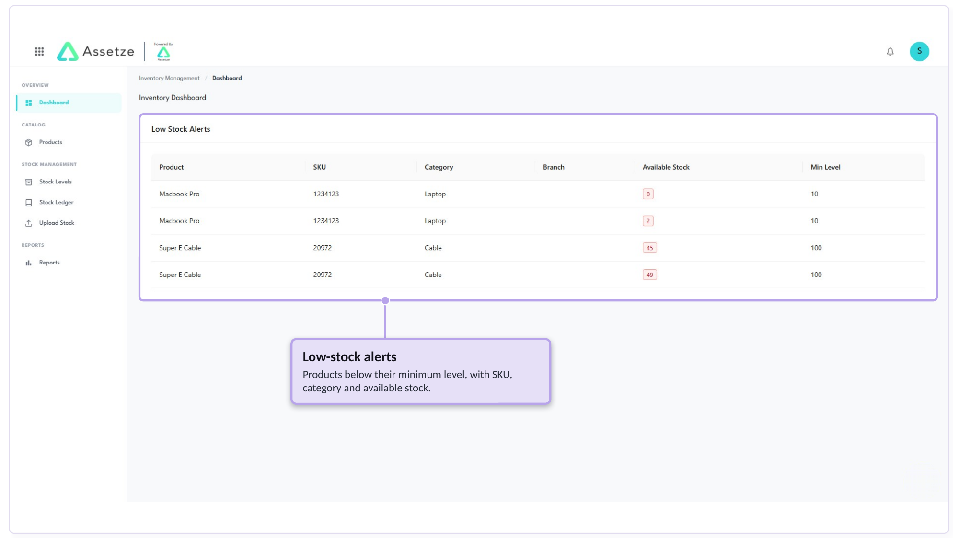Screen dimensions: 959x539
Task: Click the Stock Ledger book icon
Action: point(29,203)
